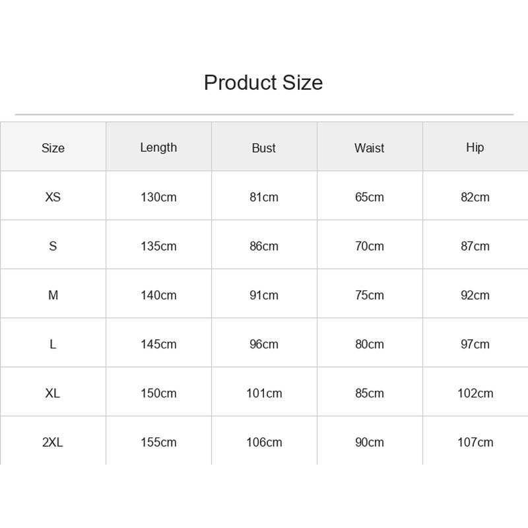Click the Bust column header
Viewport: 528px width, 528px height.
[x=263, y=148]
